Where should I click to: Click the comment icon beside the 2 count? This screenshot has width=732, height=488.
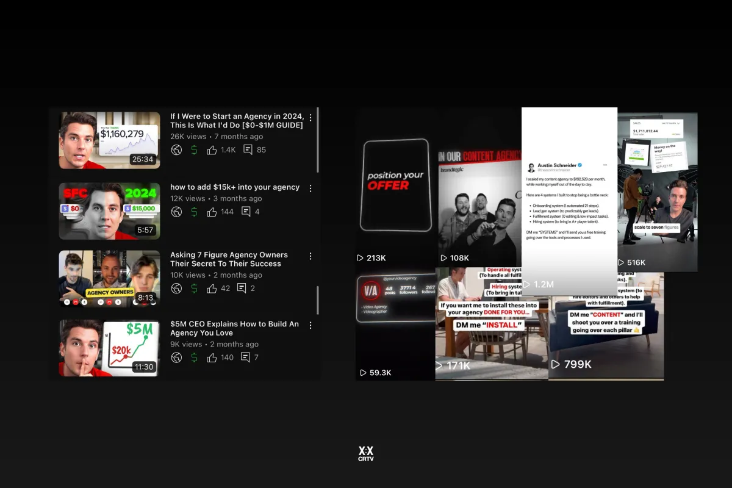point(242,289)
